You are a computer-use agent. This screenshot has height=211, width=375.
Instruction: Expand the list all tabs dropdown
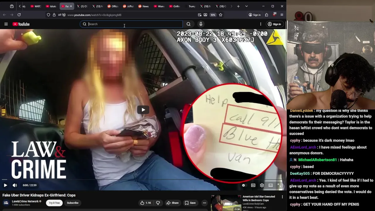click(246, 6)
